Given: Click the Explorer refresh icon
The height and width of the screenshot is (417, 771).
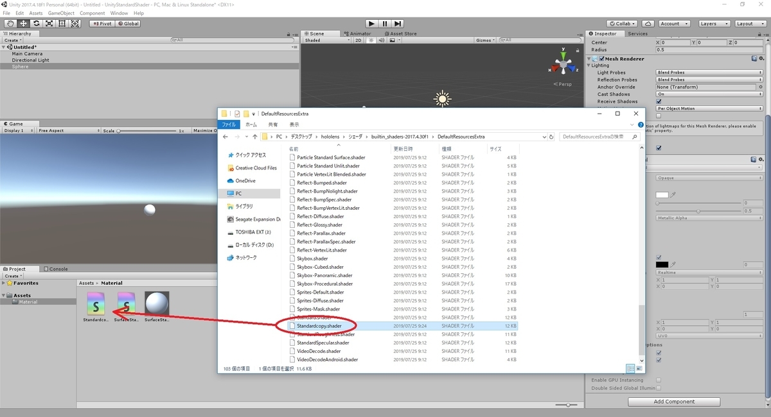Looking at the screenshot, I should pos(551,137).
